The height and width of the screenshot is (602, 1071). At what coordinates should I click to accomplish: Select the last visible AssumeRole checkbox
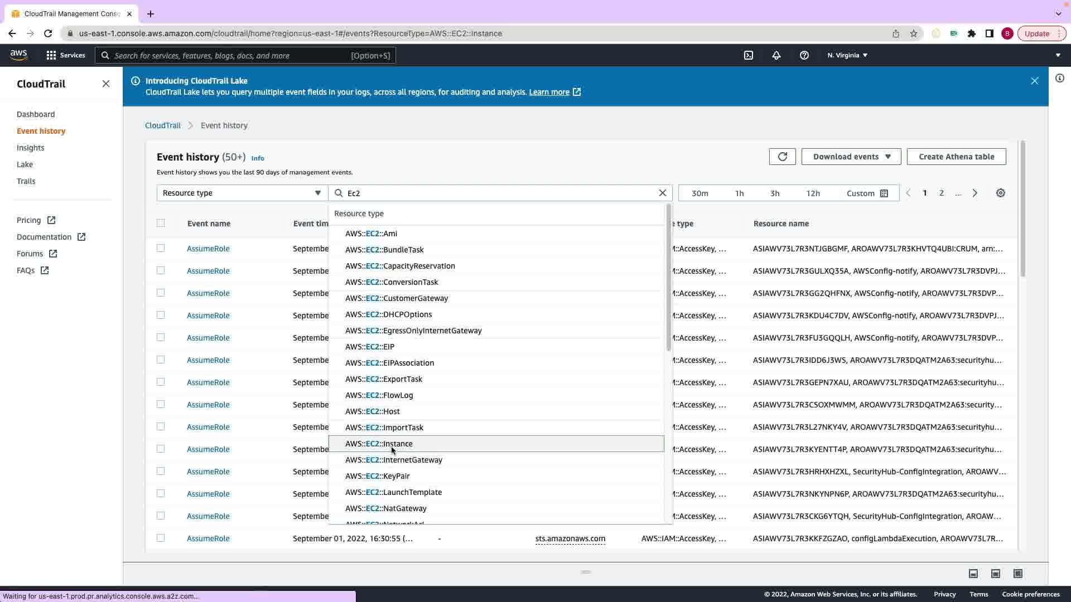click(161, 538)
